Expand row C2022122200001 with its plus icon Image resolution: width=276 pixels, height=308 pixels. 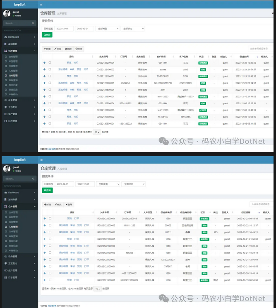44,63
